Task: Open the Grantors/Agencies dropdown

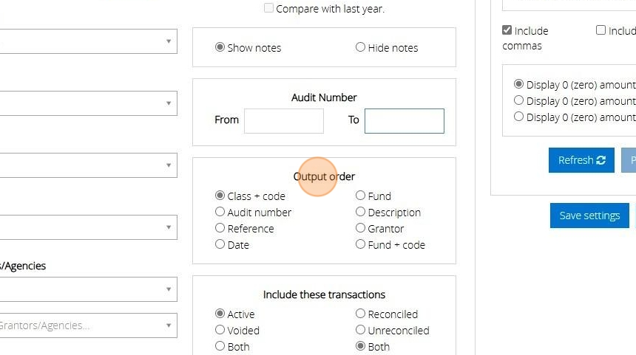Action: tap(89, 325)
